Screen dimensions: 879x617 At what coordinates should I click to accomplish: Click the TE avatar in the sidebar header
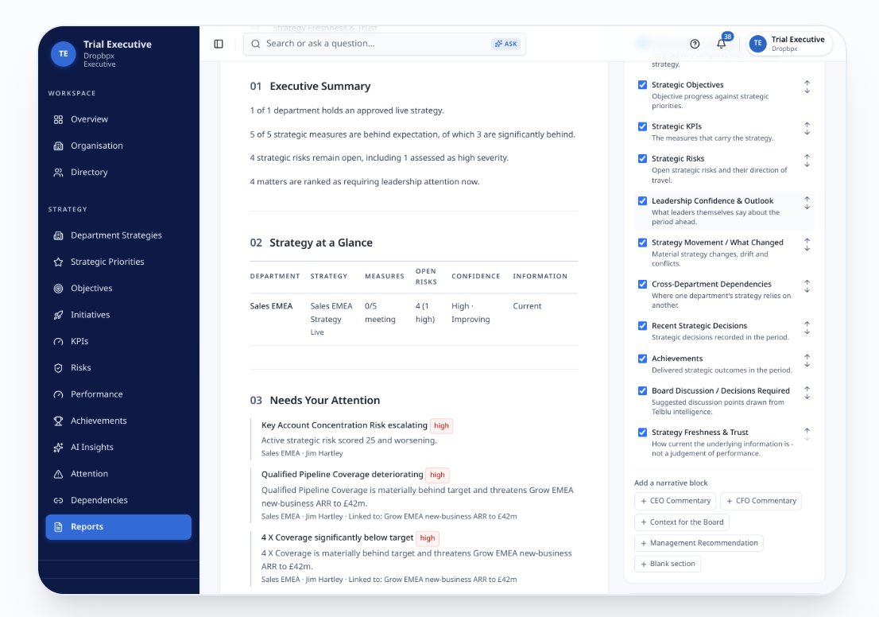click(64, 54)
